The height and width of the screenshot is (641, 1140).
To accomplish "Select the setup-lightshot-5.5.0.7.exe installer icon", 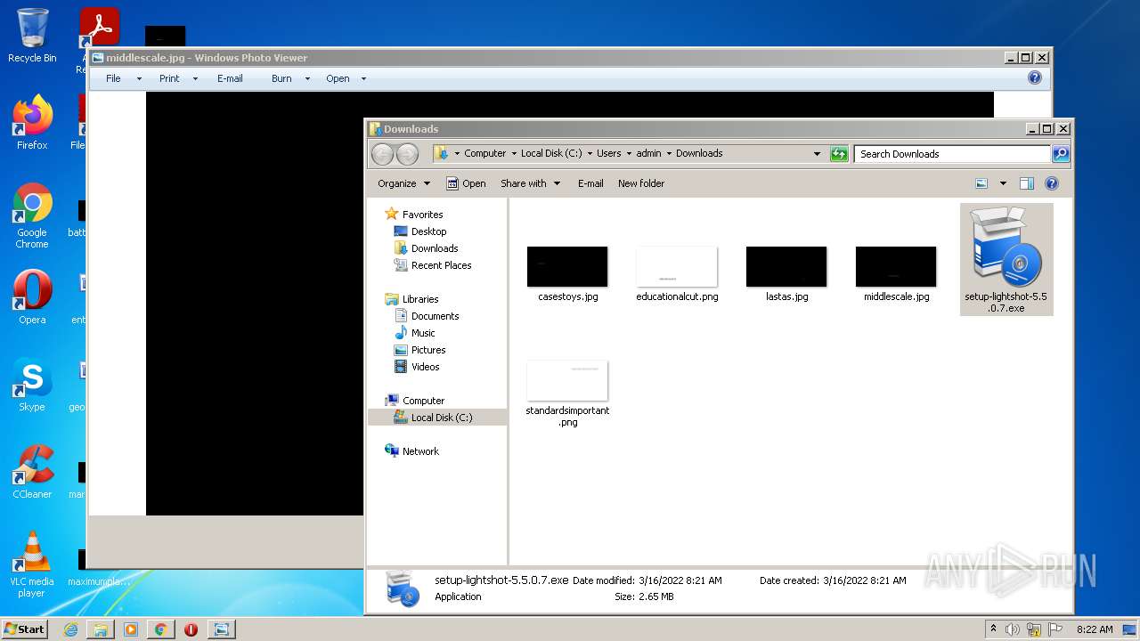I will 1006,259.
